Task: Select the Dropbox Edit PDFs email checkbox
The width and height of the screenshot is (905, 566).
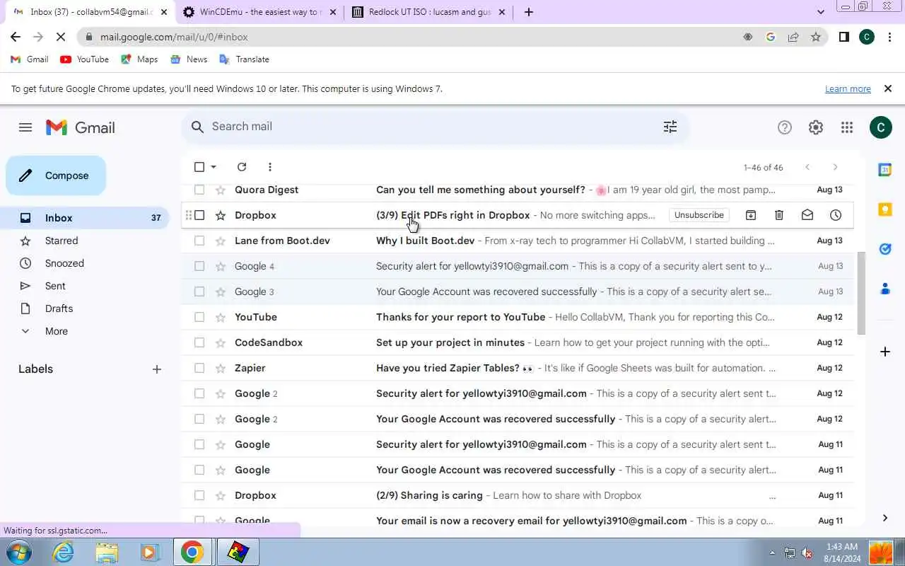Action: pyautogui.click(x=199, y=215)
